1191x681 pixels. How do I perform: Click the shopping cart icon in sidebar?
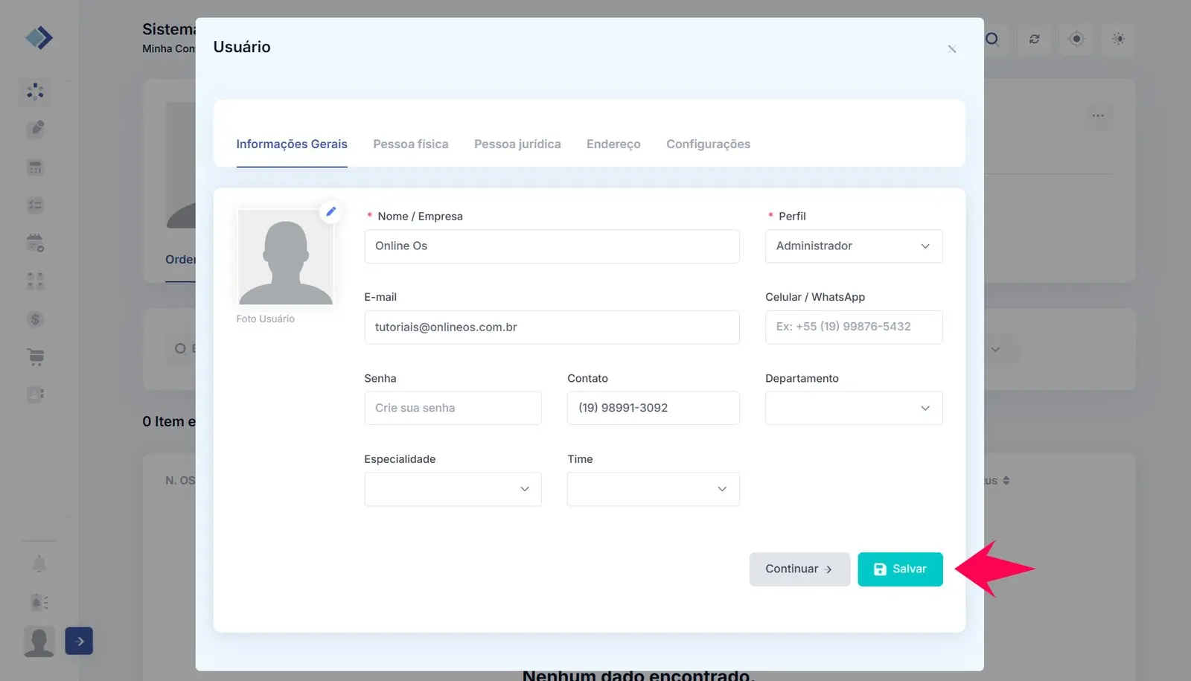36,357
